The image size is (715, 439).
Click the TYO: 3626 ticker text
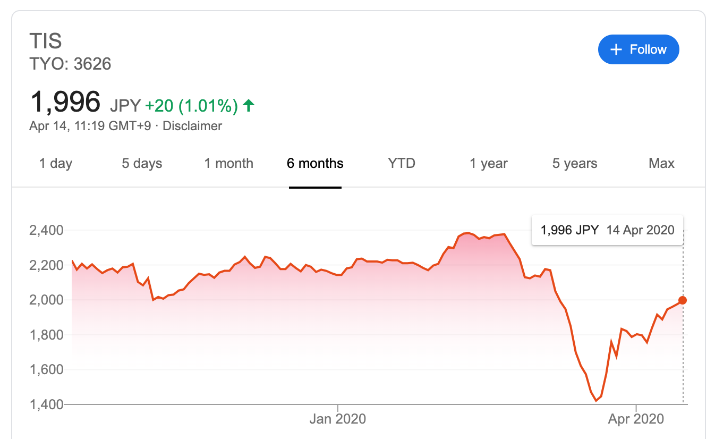pos(70,64)
